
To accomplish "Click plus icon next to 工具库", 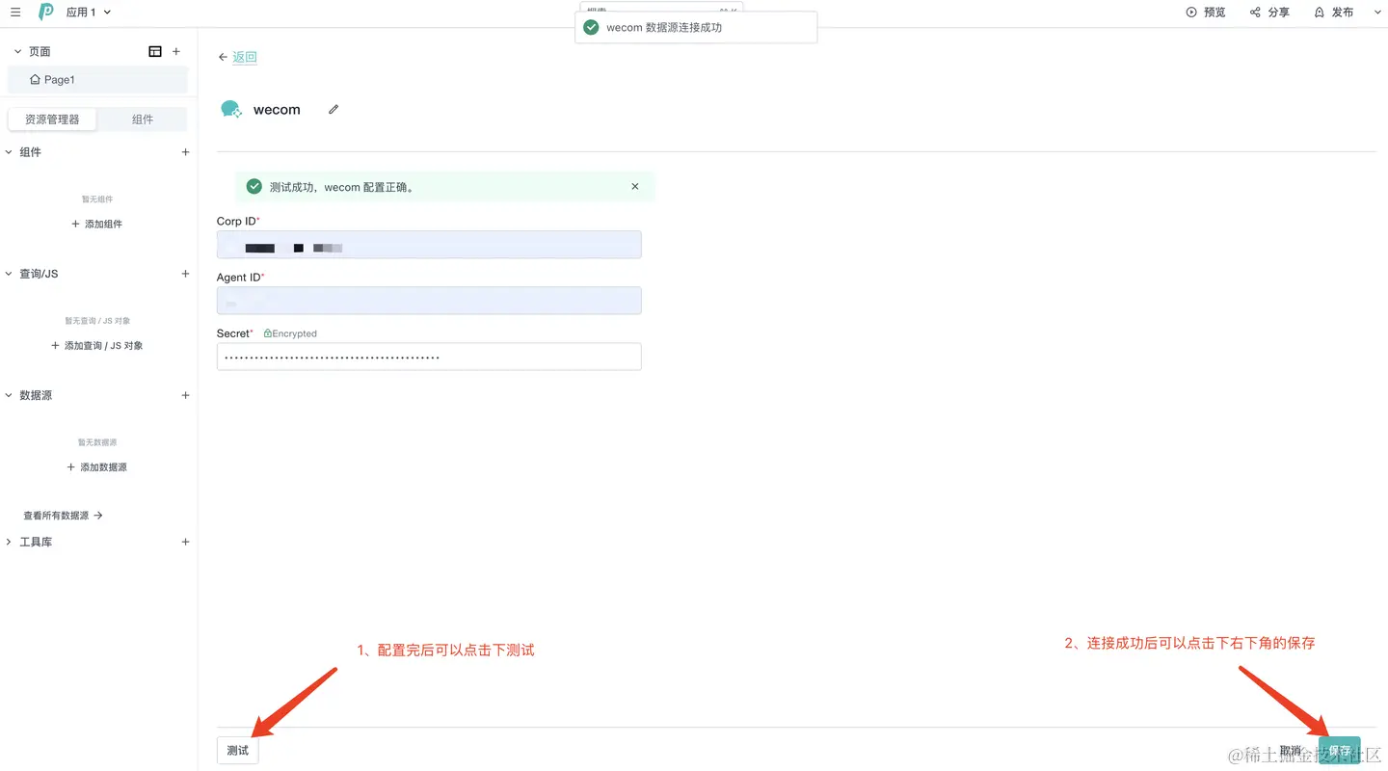I will [x=185, y=542].
